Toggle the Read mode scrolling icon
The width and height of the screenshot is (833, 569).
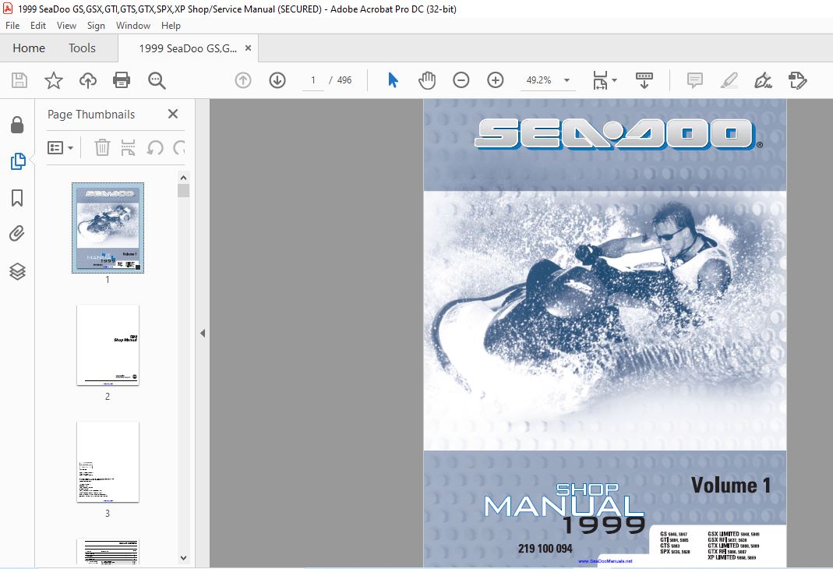pyautogui.click(x=644, y=80)
